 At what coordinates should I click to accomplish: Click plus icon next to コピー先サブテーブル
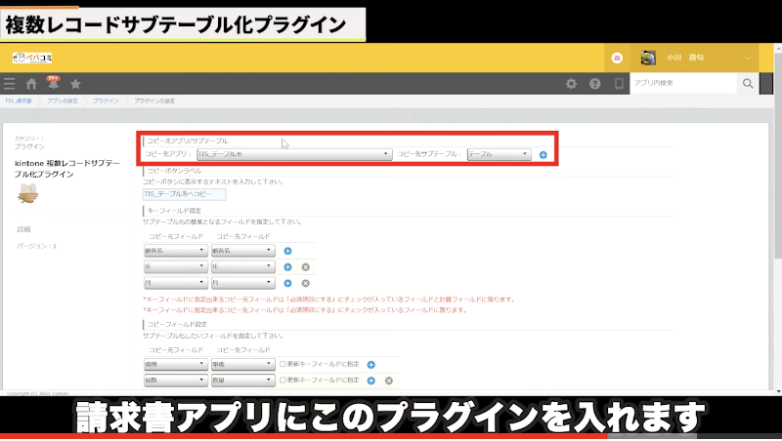coord(543,155)
